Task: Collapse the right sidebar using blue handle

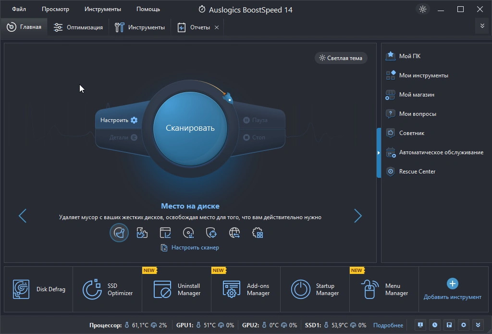Action: (379, 153)
